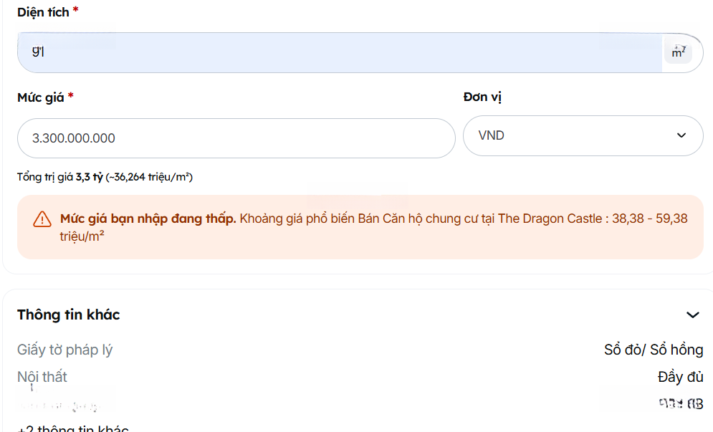The width and height of the screenshot is (713, 432).
Task: Click the +2 thông tin khác link
Action: pyautogui.click(x=72, y=429)
